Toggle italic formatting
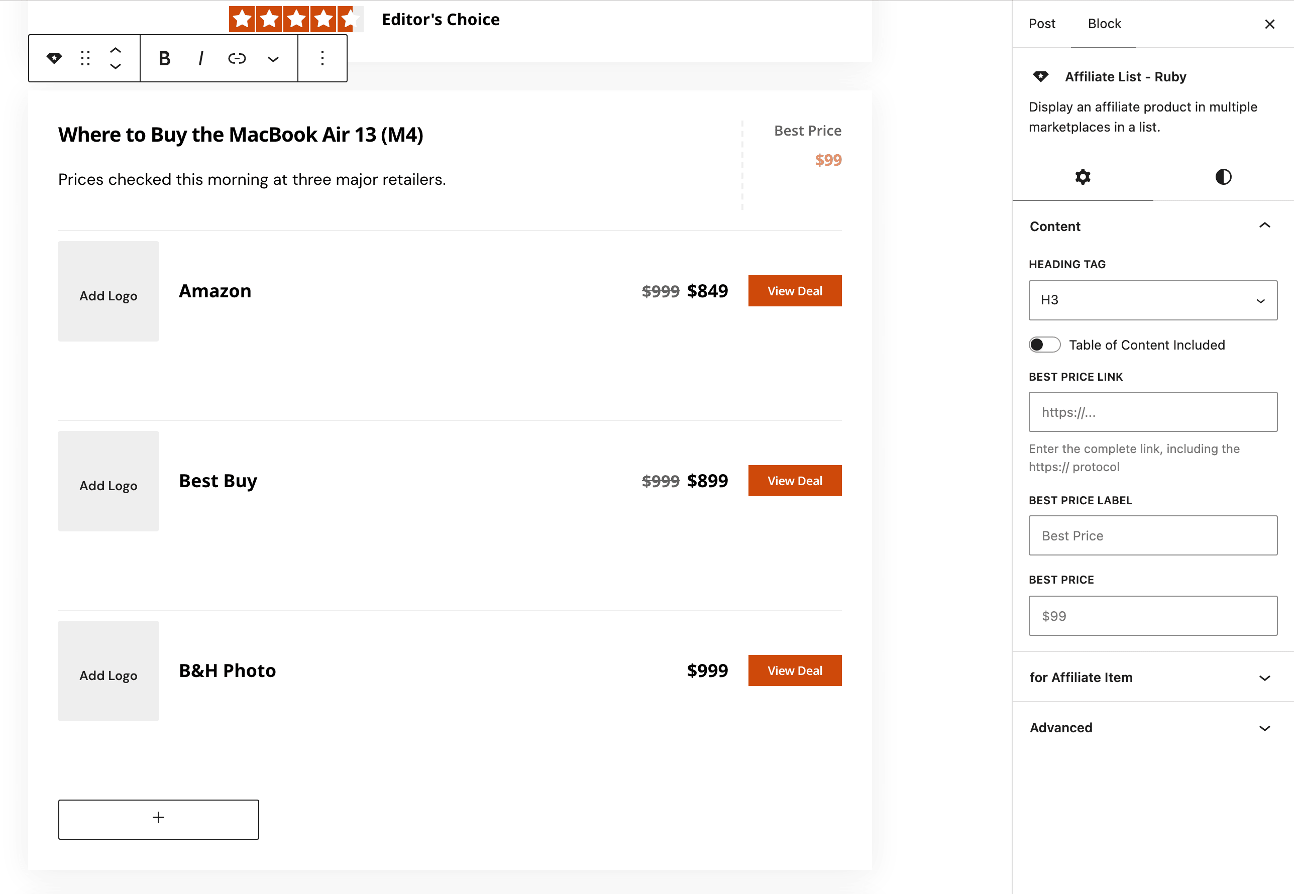This screenshot has height=894, width=1294. point(200,58)
